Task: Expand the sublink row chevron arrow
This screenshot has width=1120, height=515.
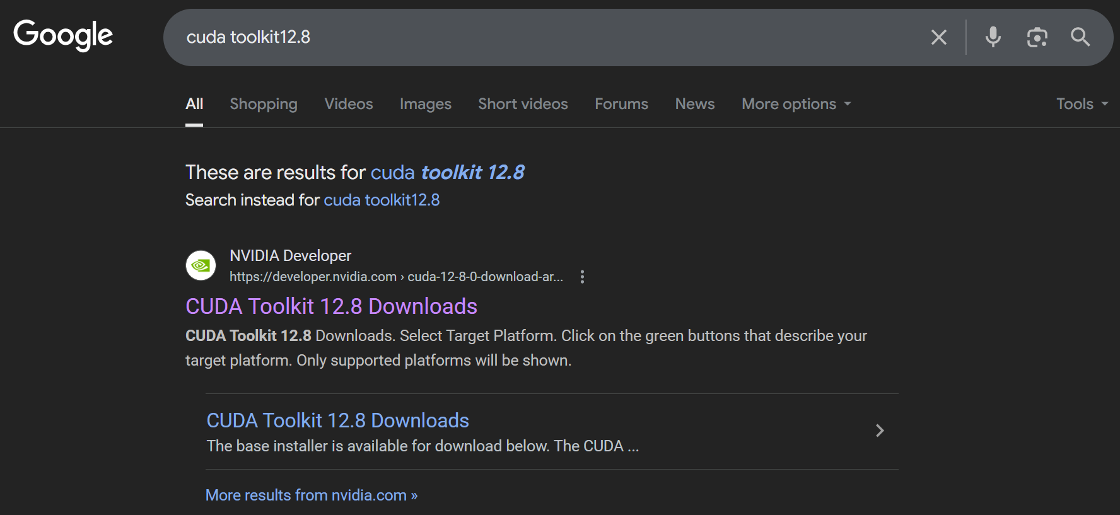Action: tap(880, 431)
